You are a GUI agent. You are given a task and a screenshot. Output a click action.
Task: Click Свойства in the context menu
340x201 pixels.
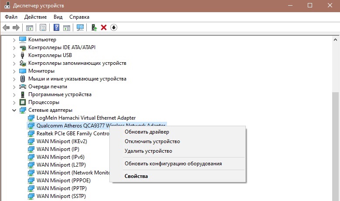[136, 176]
